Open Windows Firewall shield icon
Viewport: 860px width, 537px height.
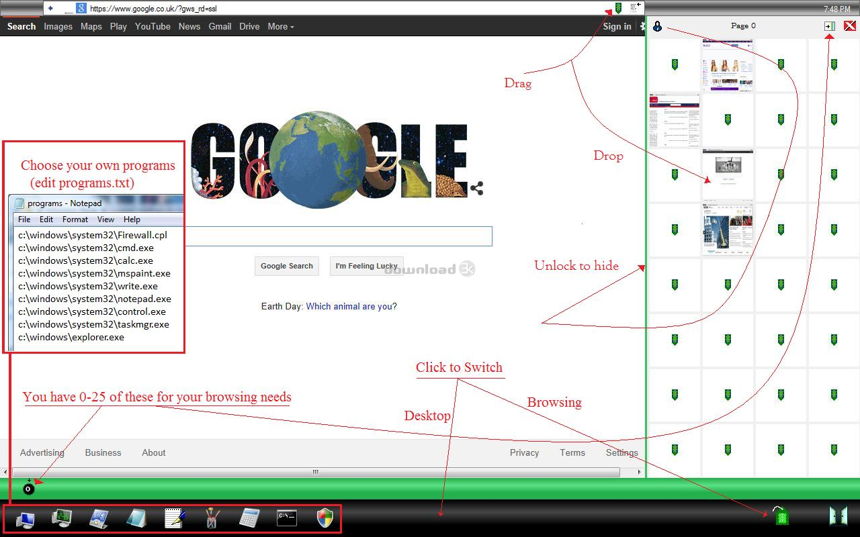click(325, 518)
